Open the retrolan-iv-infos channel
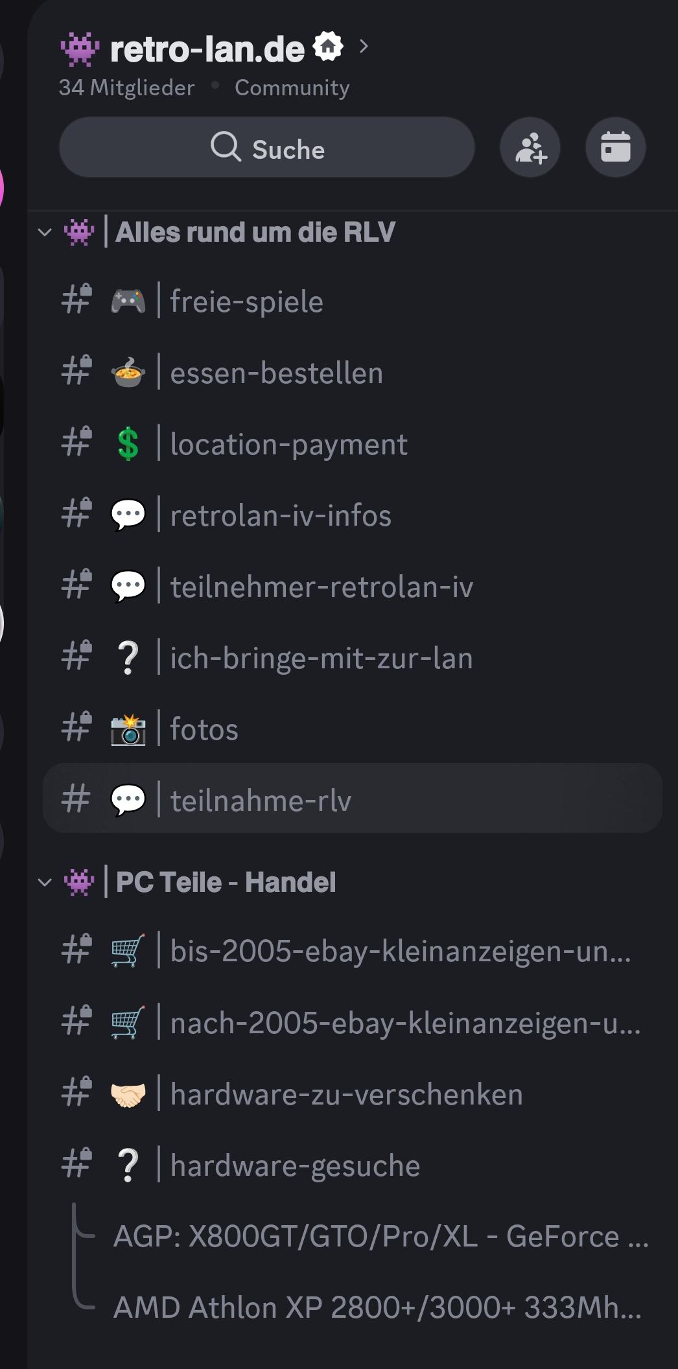678x1369 pixels. pyautogui.click(x=281, y=516)
